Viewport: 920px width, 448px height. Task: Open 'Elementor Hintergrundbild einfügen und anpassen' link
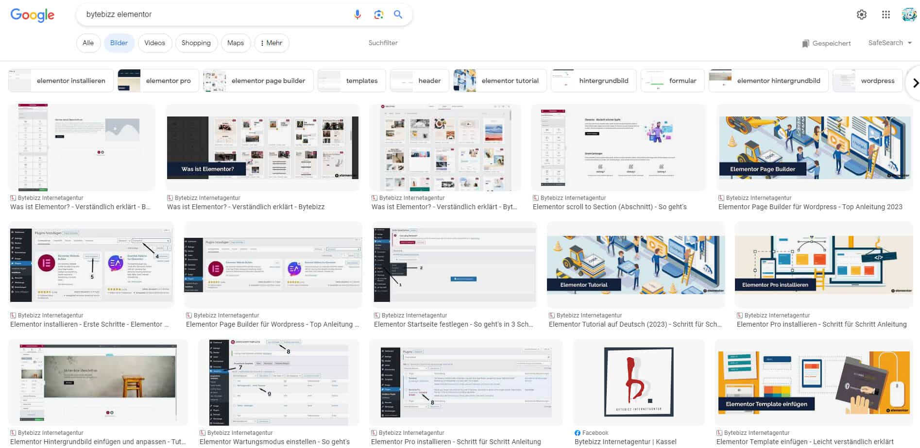point(98,442)
